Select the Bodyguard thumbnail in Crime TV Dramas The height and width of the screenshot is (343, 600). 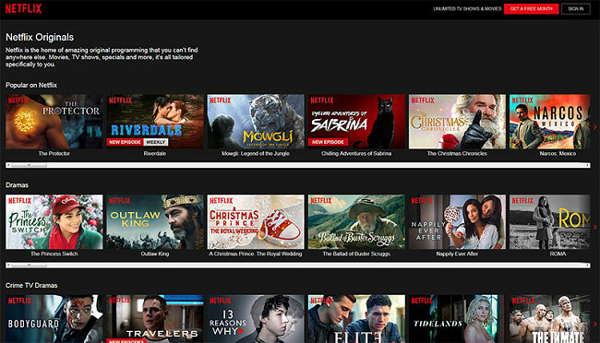(54, 318)
